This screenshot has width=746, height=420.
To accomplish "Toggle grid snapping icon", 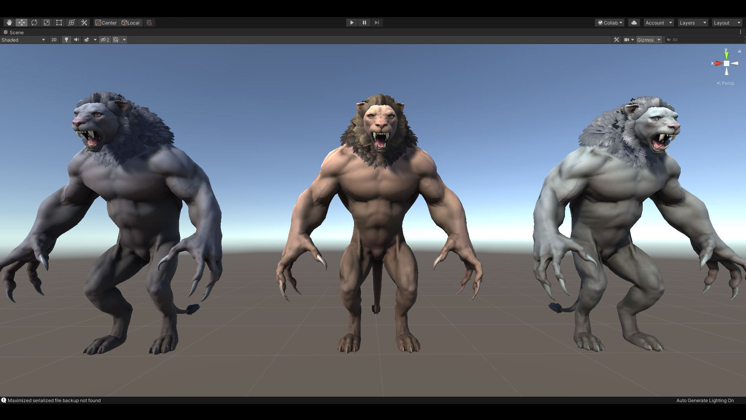I will tap(149, 23).
